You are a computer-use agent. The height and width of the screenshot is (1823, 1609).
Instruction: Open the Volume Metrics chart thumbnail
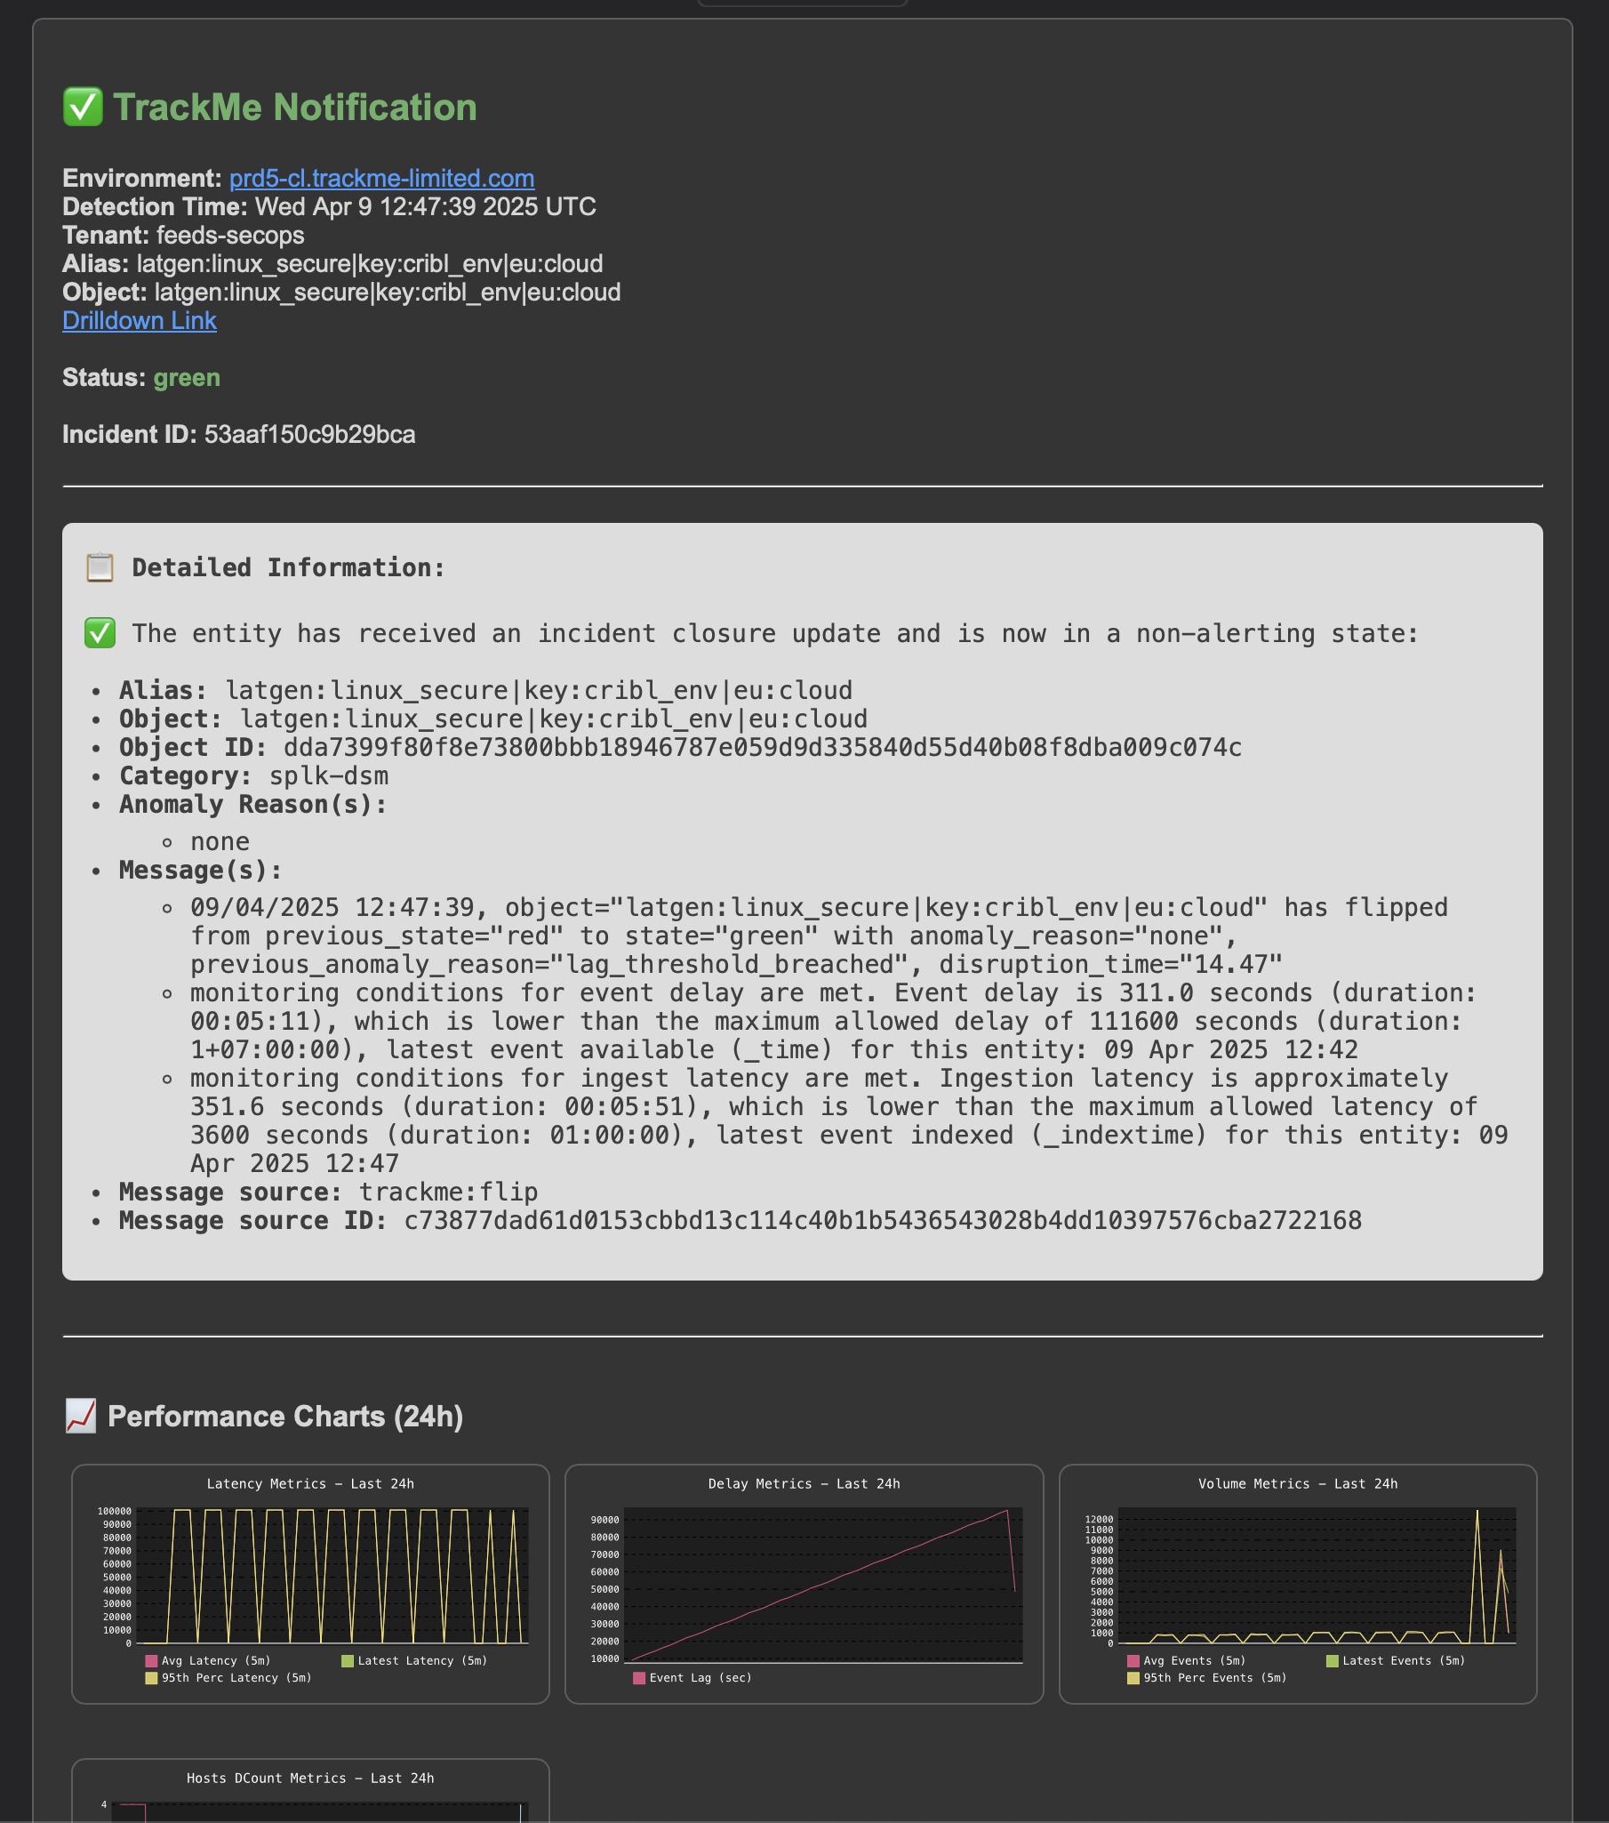(1298, 1584)
